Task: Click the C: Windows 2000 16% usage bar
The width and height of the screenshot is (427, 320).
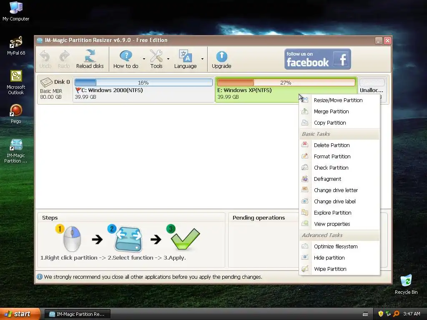Action: pyautogui.click(x=143, y=82)
